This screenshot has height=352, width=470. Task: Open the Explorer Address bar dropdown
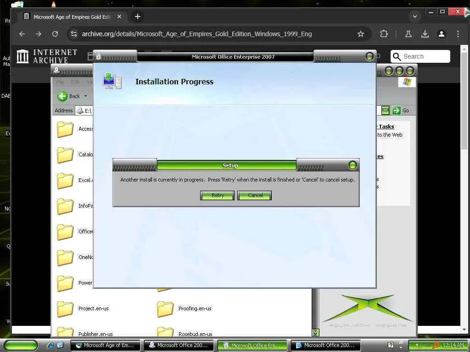[x=385, y=110]
